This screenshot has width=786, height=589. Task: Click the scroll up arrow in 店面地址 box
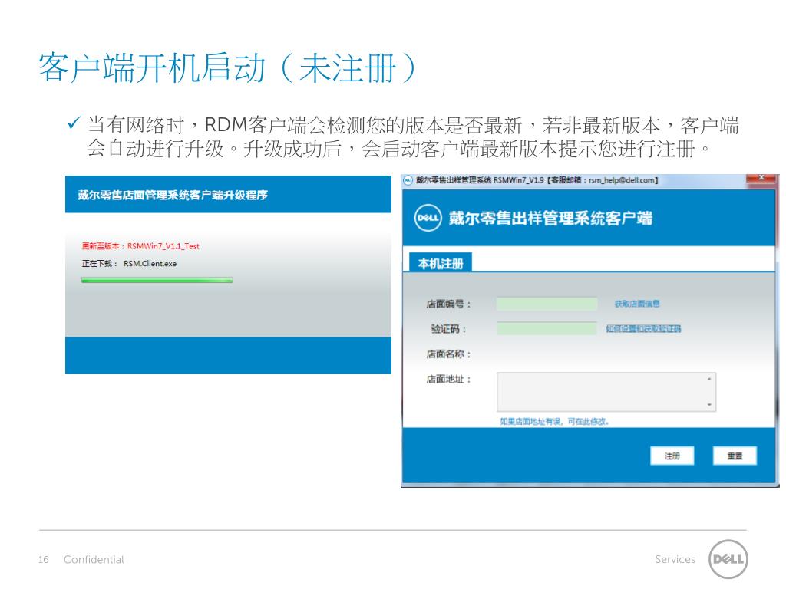coord(709,379)
